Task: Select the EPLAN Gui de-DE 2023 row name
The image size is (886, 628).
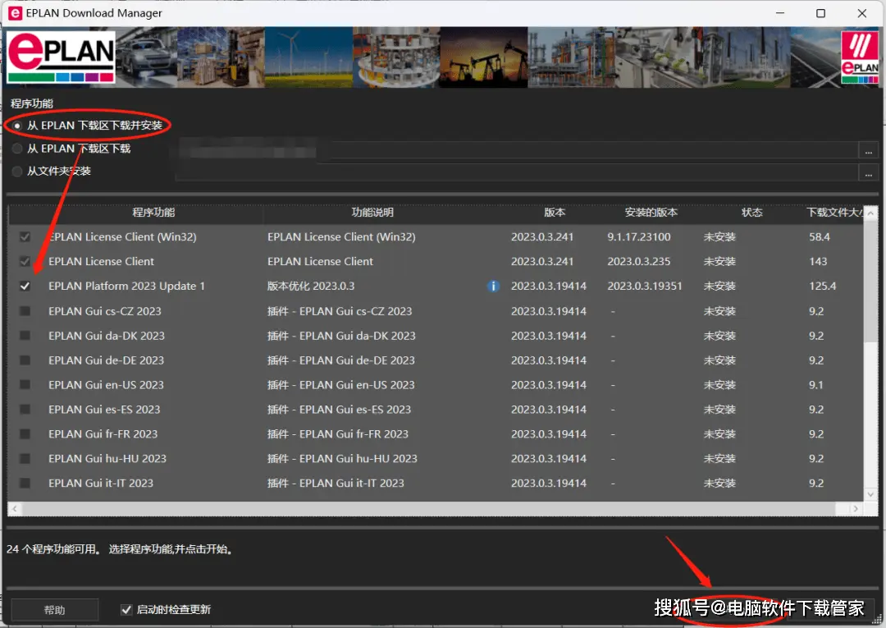Action: [106, 360]
